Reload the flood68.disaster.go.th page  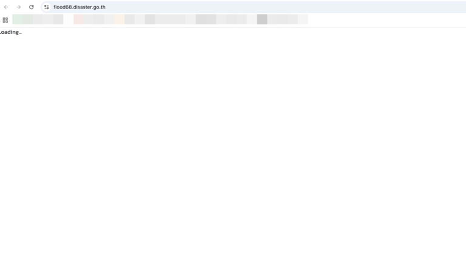point(31,7)
